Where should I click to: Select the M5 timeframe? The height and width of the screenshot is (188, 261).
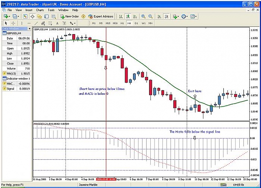tap(101, 23)
